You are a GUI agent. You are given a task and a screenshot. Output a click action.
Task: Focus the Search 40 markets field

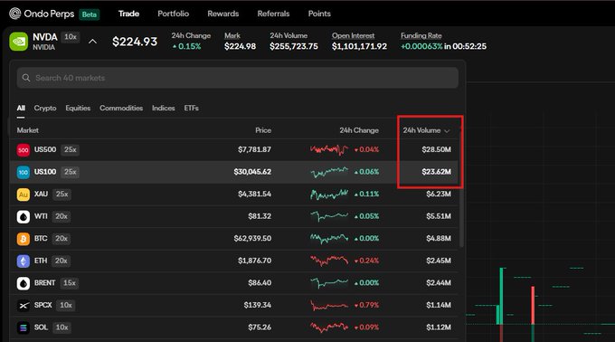coord(237,78)
